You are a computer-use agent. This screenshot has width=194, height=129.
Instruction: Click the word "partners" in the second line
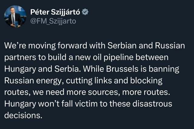click(20, 58)
